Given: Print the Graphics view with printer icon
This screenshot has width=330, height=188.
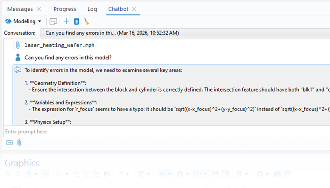Looking at the screenshot, I should (287, 174).
